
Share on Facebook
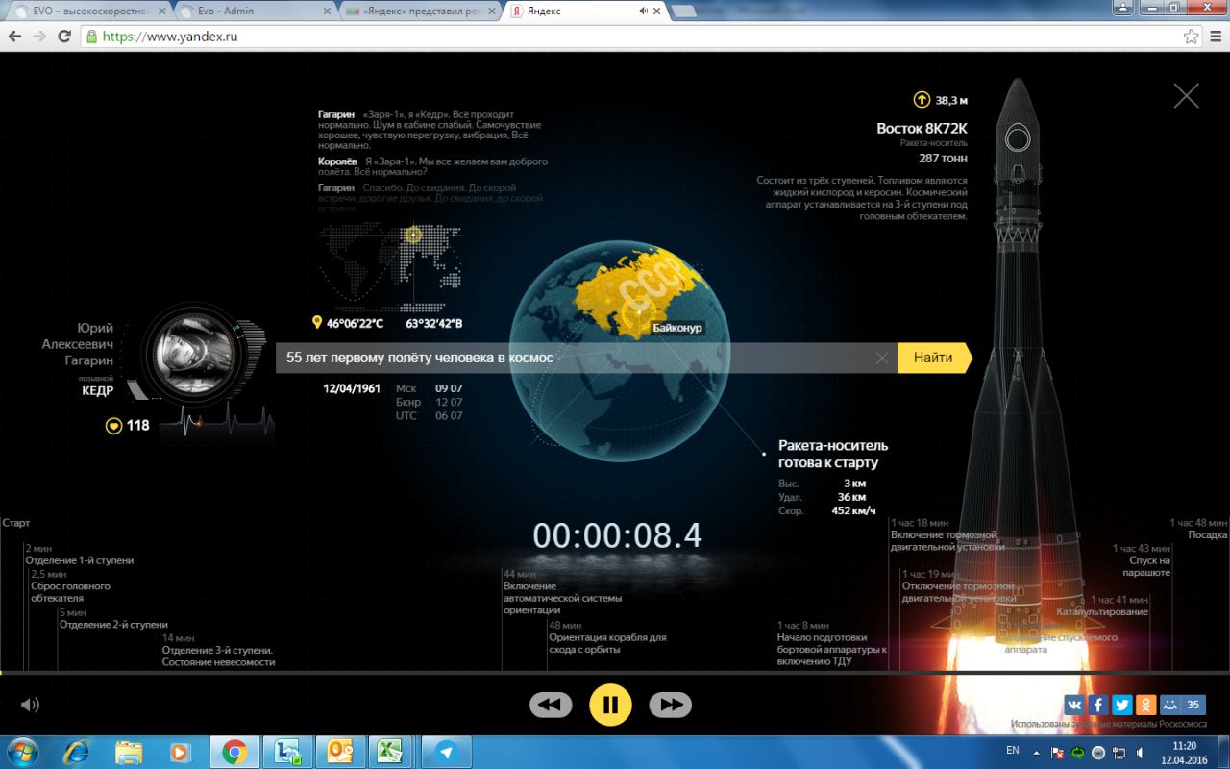click(1098, 705)
